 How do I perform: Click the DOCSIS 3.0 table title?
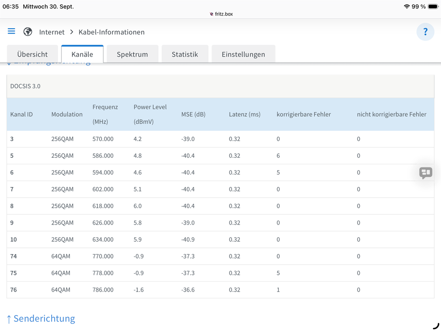(25, 86)
